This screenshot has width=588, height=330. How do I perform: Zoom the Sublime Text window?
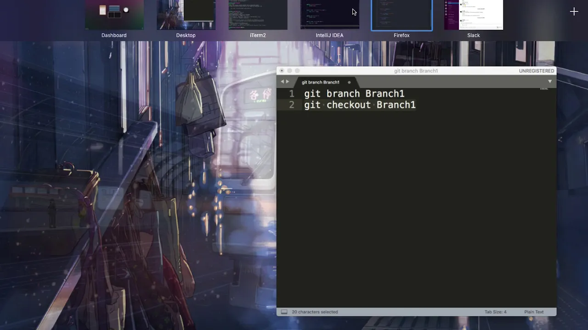point(297,71)
